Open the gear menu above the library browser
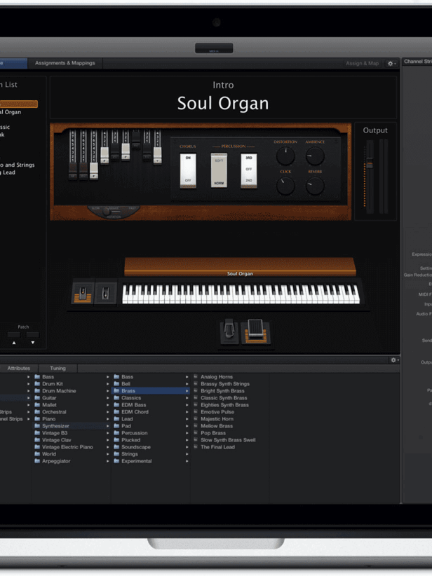Image resolution: width=432 pixels, height=576 pixels. click(395, 360)
